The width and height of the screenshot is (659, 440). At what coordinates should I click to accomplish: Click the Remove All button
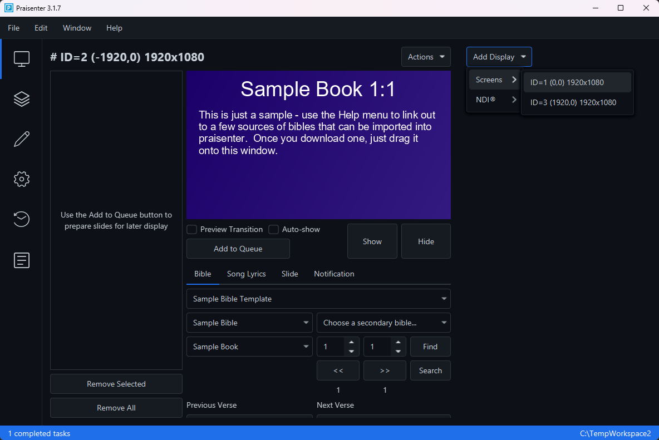point(116,408)
